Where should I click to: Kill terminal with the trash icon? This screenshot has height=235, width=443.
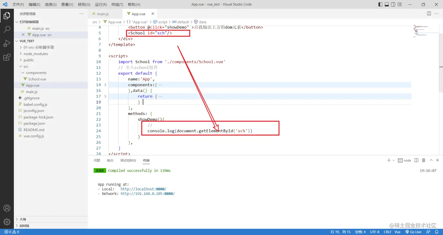coord(423,160)
